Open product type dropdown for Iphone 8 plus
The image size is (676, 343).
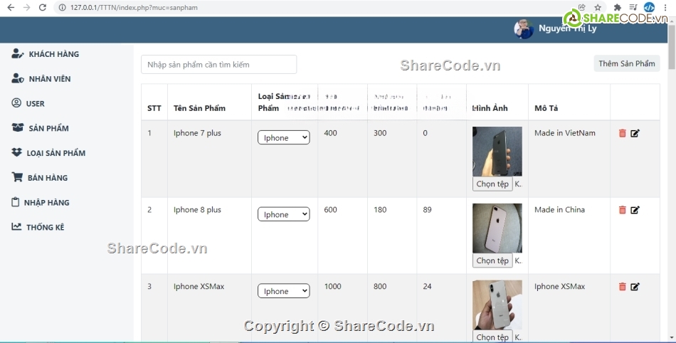[x=284, y=214]
